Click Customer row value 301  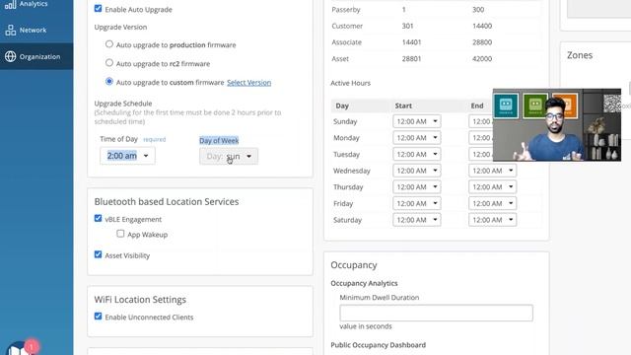[x=407, y=26]
